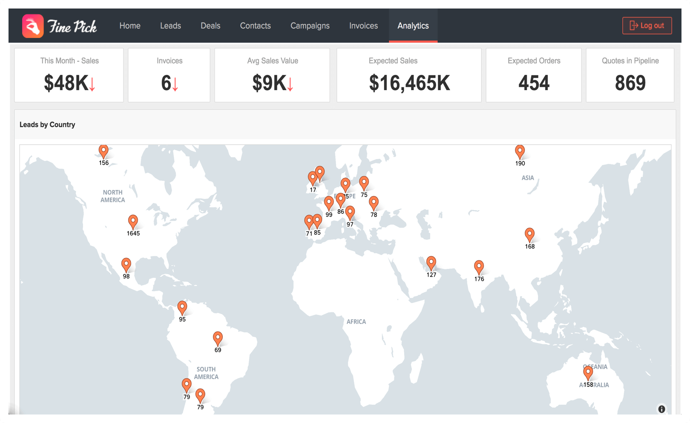Image resolution: width=690 pixels, height=423 pixels.
Task: Click the Australia marker showing 158
Action: (588, 372)
